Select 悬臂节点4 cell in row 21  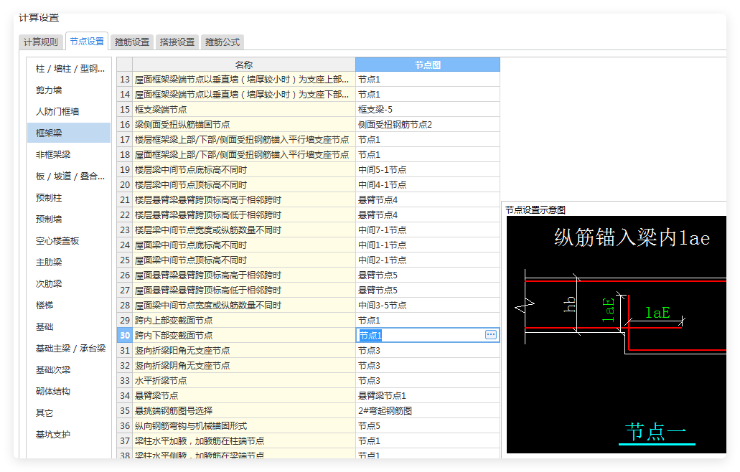click(x=428, y=200)
